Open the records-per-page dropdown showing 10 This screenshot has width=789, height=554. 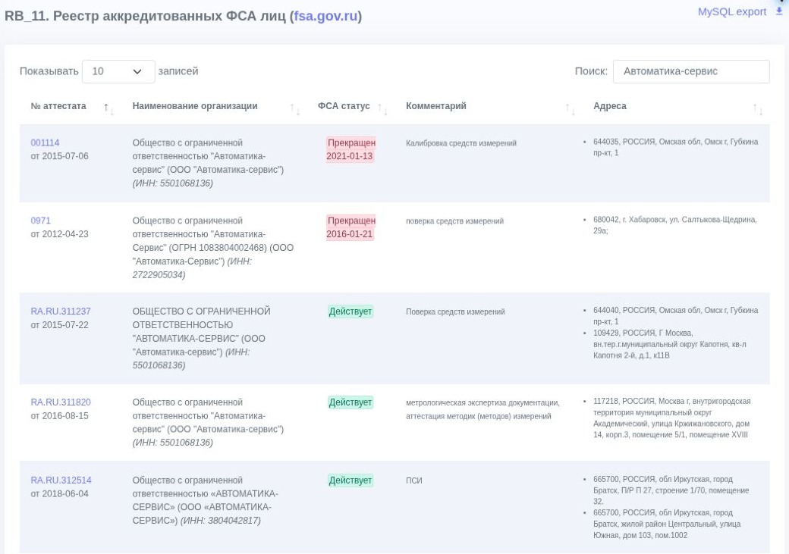point(118,71)
